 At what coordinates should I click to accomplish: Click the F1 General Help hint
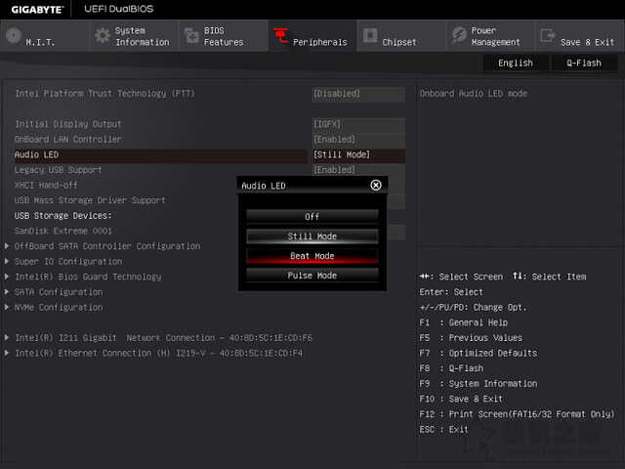(x=464, y=322)
